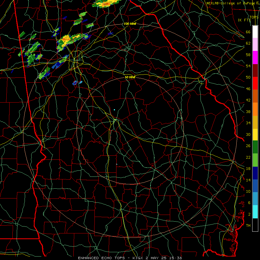Image resolution: width=260 pixels, height=260 pixels.
Task: Click the "15:38" time stamp
Action: pos(176,258)
